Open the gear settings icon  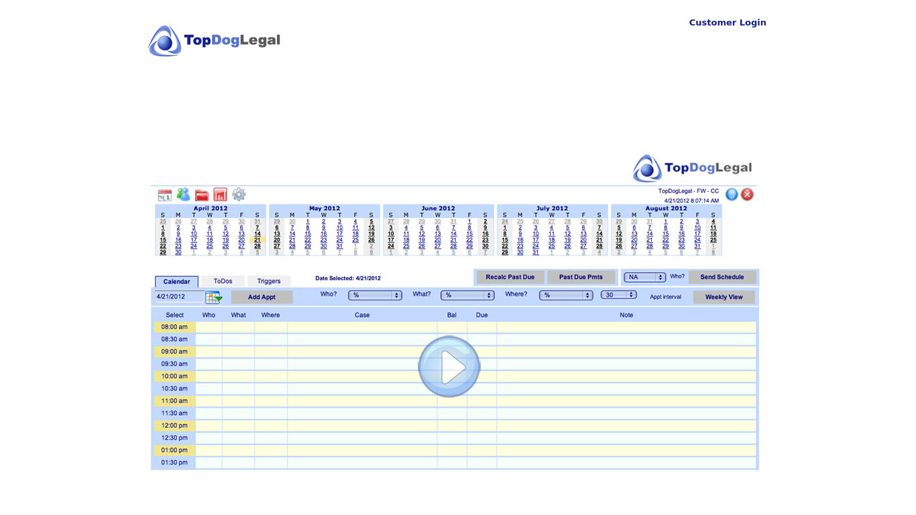coord(239,194)
